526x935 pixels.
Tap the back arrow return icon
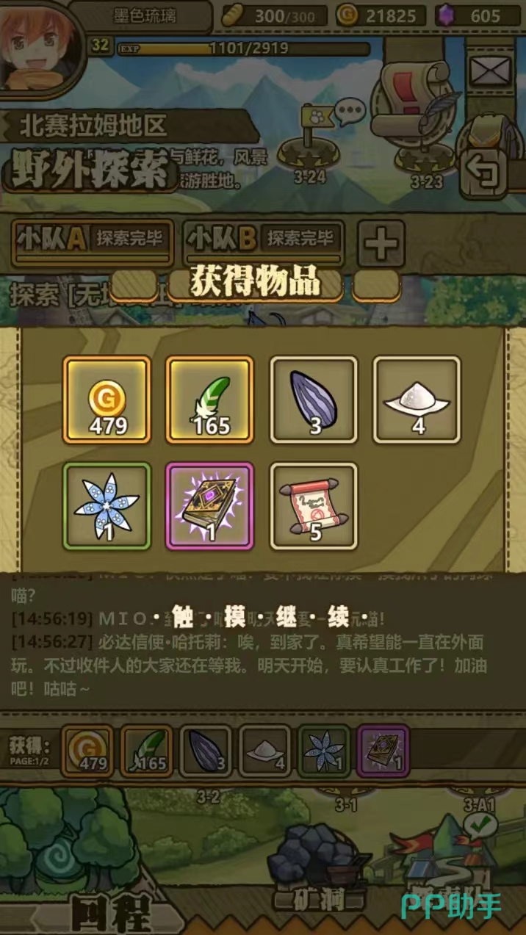coord(485,172)
